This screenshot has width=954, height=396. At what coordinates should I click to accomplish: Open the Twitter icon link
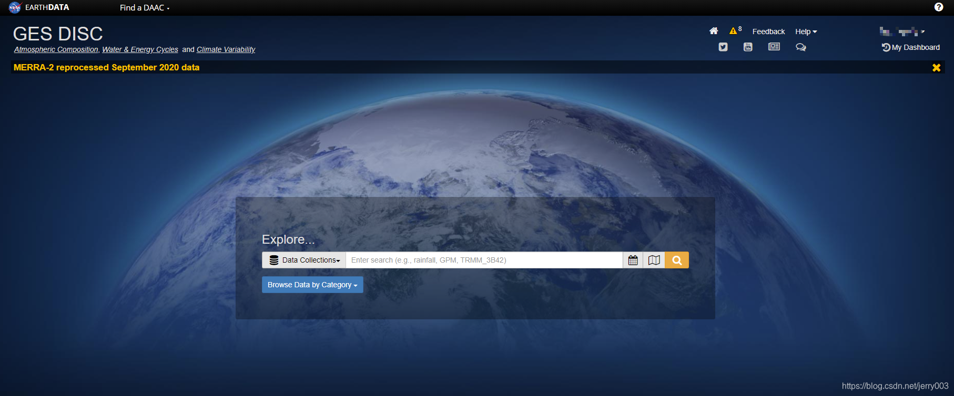pyautogui.click(x=723, y=47)
